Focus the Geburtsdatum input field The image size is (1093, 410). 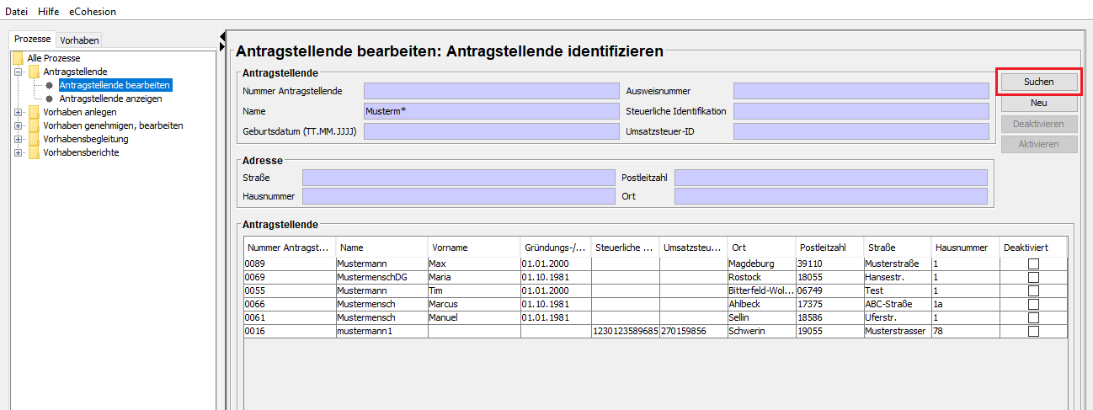point(491,131)
